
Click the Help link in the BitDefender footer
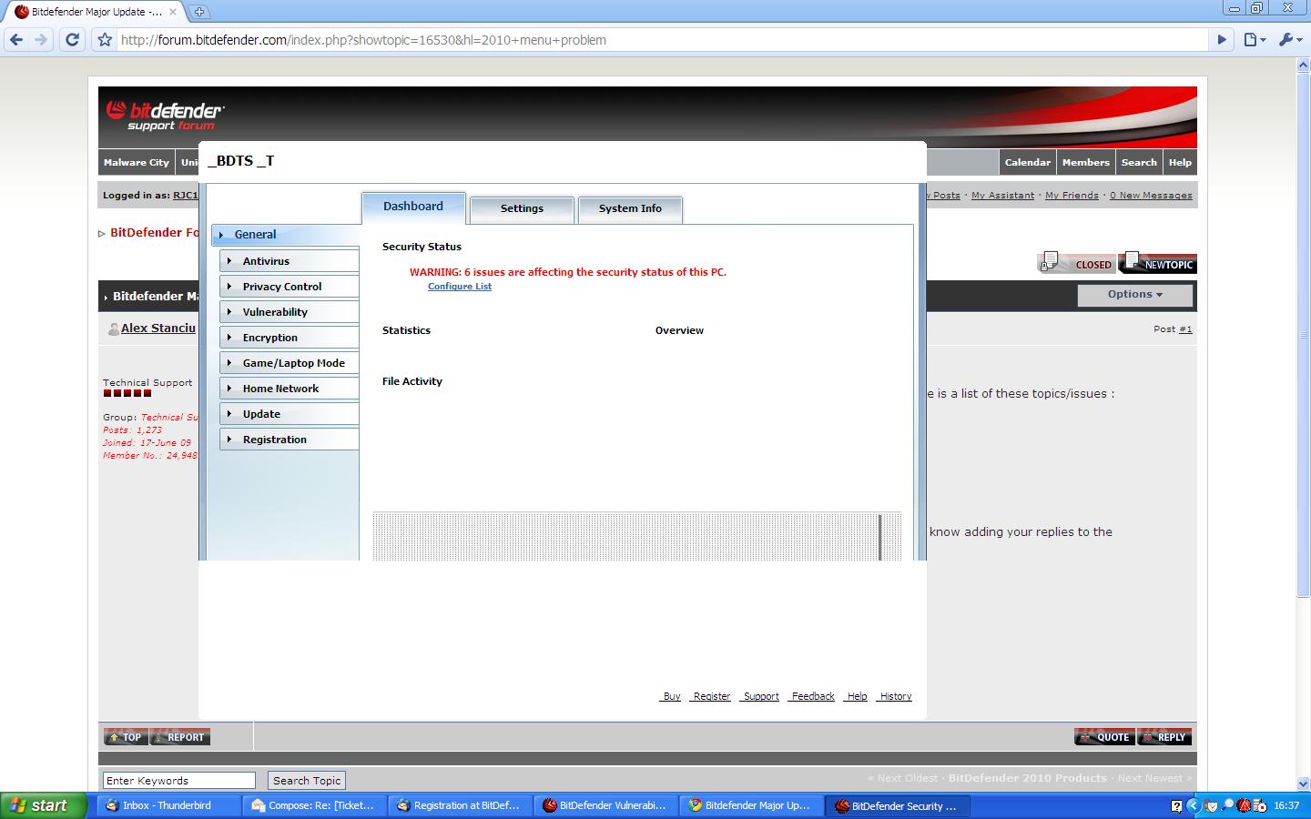[856, 696]
